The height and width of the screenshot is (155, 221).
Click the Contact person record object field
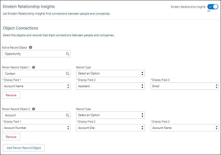point(36,74)
